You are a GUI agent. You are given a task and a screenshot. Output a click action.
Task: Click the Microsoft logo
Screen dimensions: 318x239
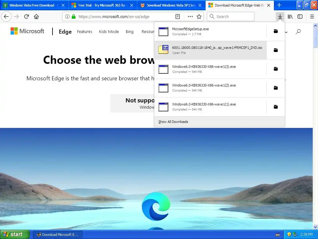coord(27,31)
